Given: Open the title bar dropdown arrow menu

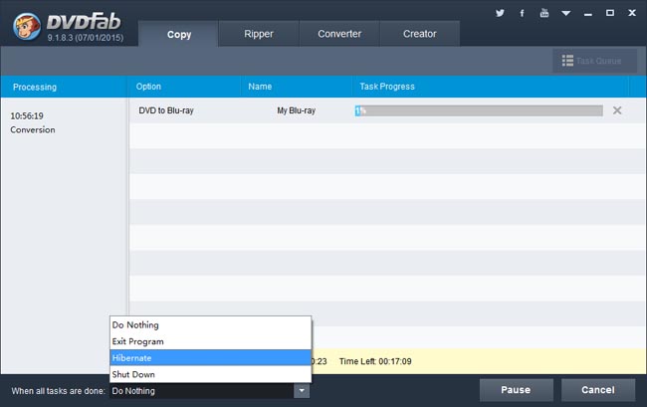Looking at the screenshot, I should 566,13.
